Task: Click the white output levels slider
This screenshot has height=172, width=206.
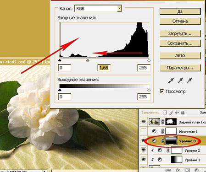Action: [x=149, y=90]
